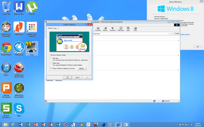Viewport: 204px width, 127px height.
Task: Click the Folder Options preview image
Action: 69,42
